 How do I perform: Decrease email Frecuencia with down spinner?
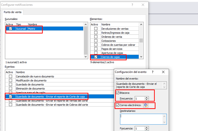coord(146,130)
